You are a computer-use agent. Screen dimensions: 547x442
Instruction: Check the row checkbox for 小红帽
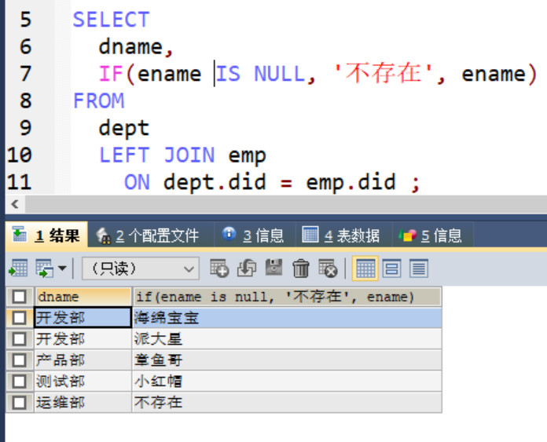click(19, 382)
